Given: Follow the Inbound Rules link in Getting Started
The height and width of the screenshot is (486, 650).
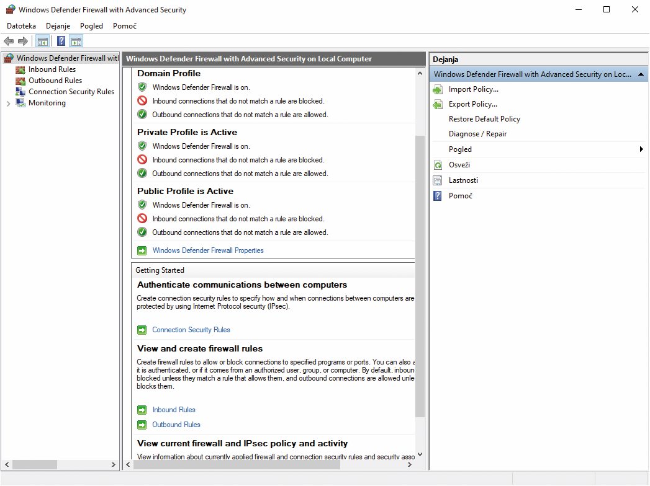Looking at the screenshot, I should [174, 410].
